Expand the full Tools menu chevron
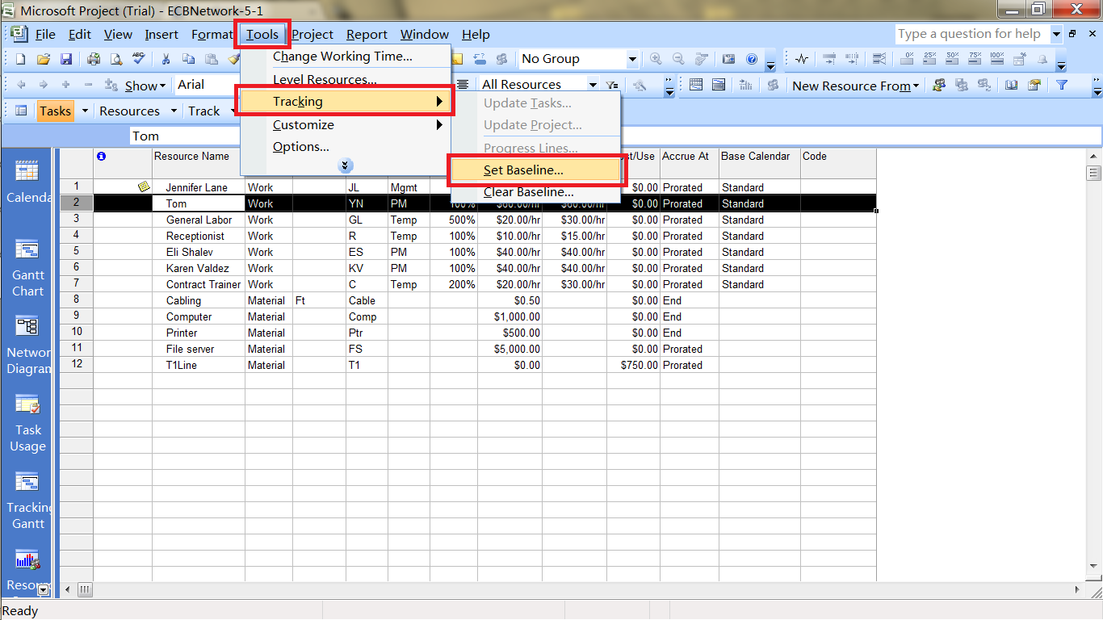Viewport: 1103px width, 620px height. pyautogui.click(x=346, y=165)
